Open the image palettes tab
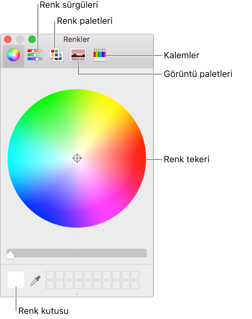 point(78,55)
